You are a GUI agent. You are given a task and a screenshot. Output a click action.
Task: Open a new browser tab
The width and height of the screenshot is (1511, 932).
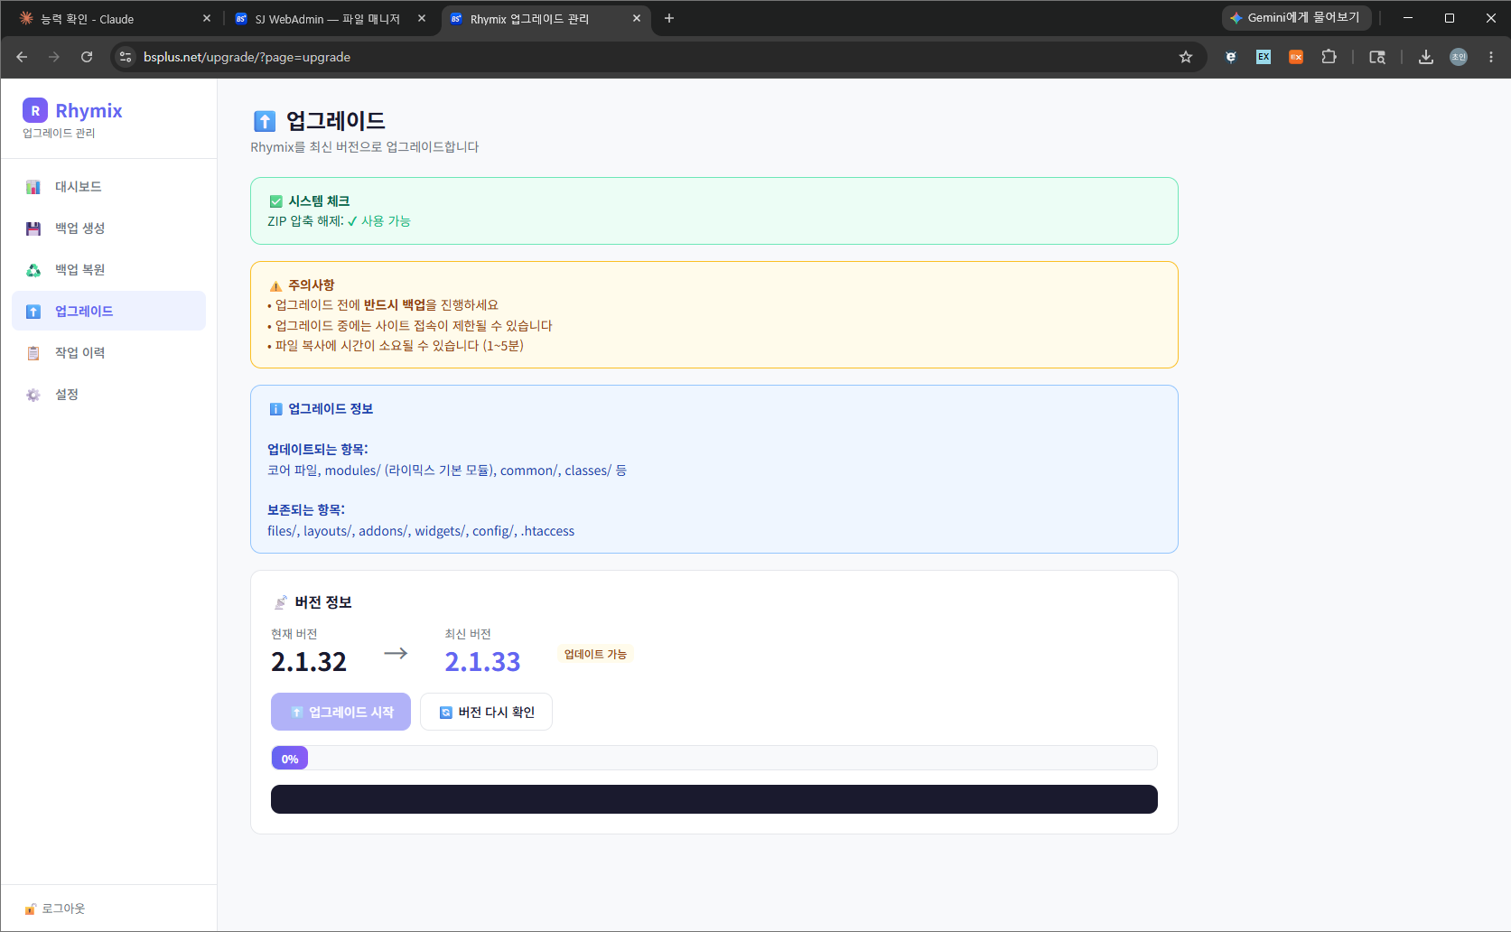[669, 18]
